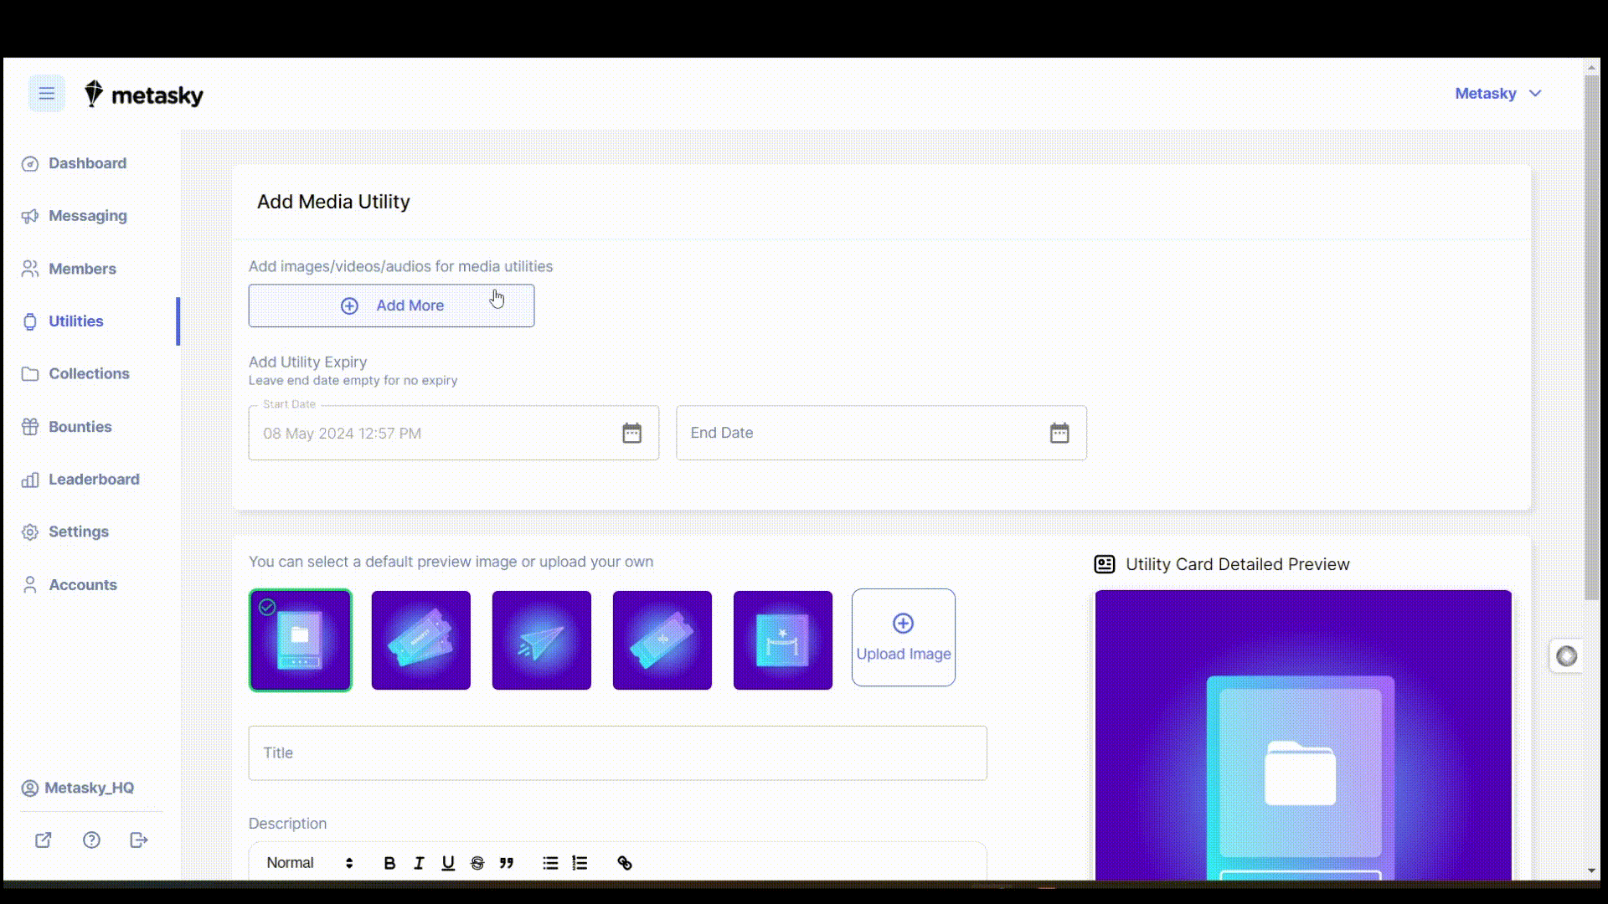Screen dimensions: 1608x904
Task: Open the help question mark icon
Action: coord(91,840)
